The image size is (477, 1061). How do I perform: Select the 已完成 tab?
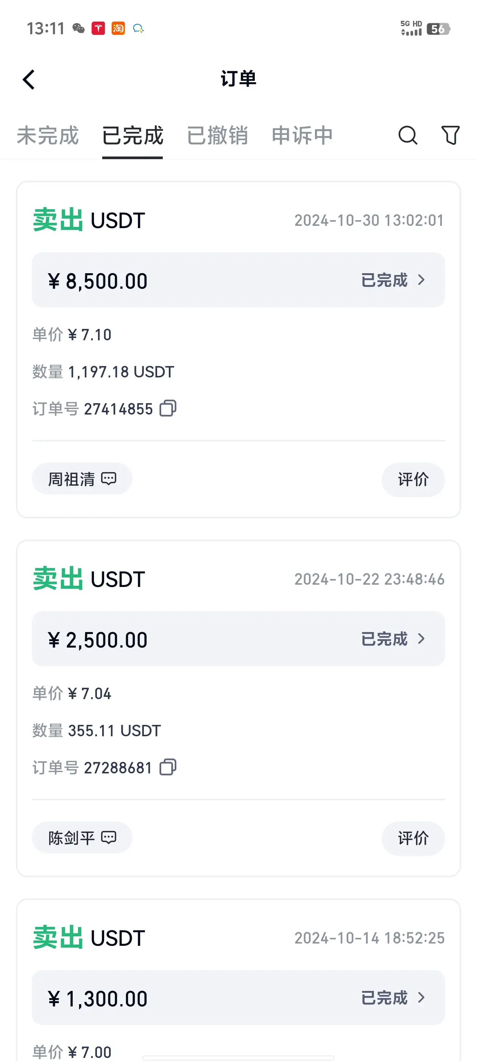pyautogui.click(x=132, y=136)
